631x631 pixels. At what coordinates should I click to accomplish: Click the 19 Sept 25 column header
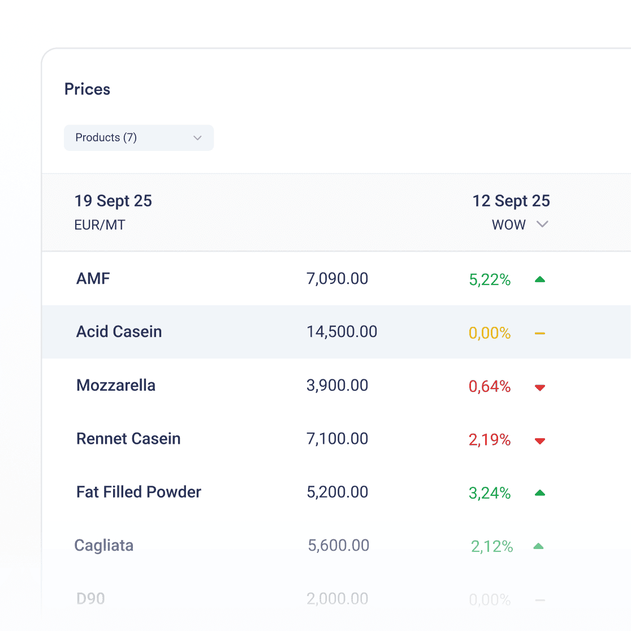(x=113, y=201)
